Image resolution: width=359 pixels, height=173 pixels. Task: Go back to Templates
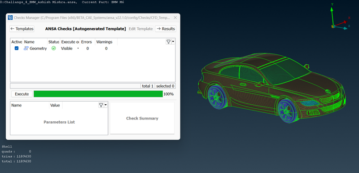[x=22, y=29]
